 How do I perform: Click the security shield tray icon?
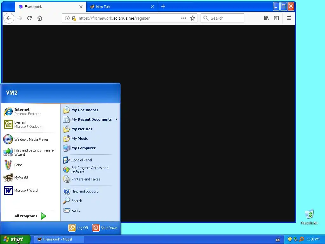(290, 240)
